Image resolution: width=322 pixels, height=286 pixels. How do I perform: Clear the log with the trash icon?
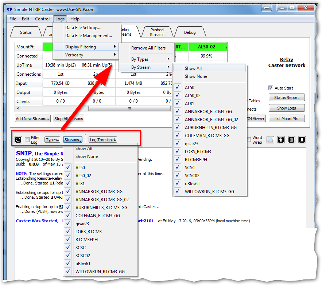tap(292, 140)
